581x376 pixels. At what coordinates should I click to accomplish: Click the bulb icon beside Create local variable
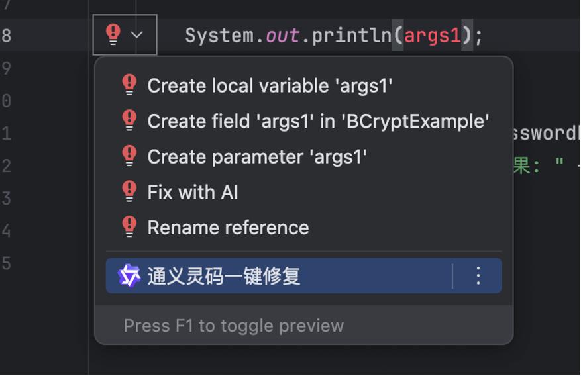point(129,85)
